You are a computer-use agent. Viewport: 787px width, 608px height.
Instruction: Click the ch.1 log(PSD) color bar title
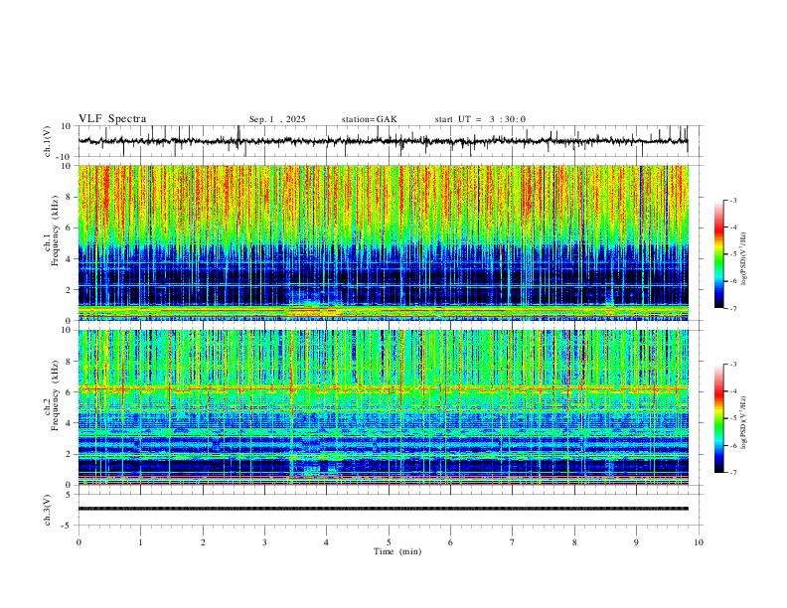pos(744,259)
